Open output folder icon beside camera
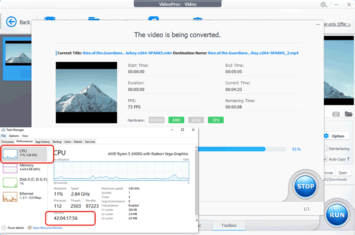This screenshot has height=235, width=355. (x=349, y=114)
